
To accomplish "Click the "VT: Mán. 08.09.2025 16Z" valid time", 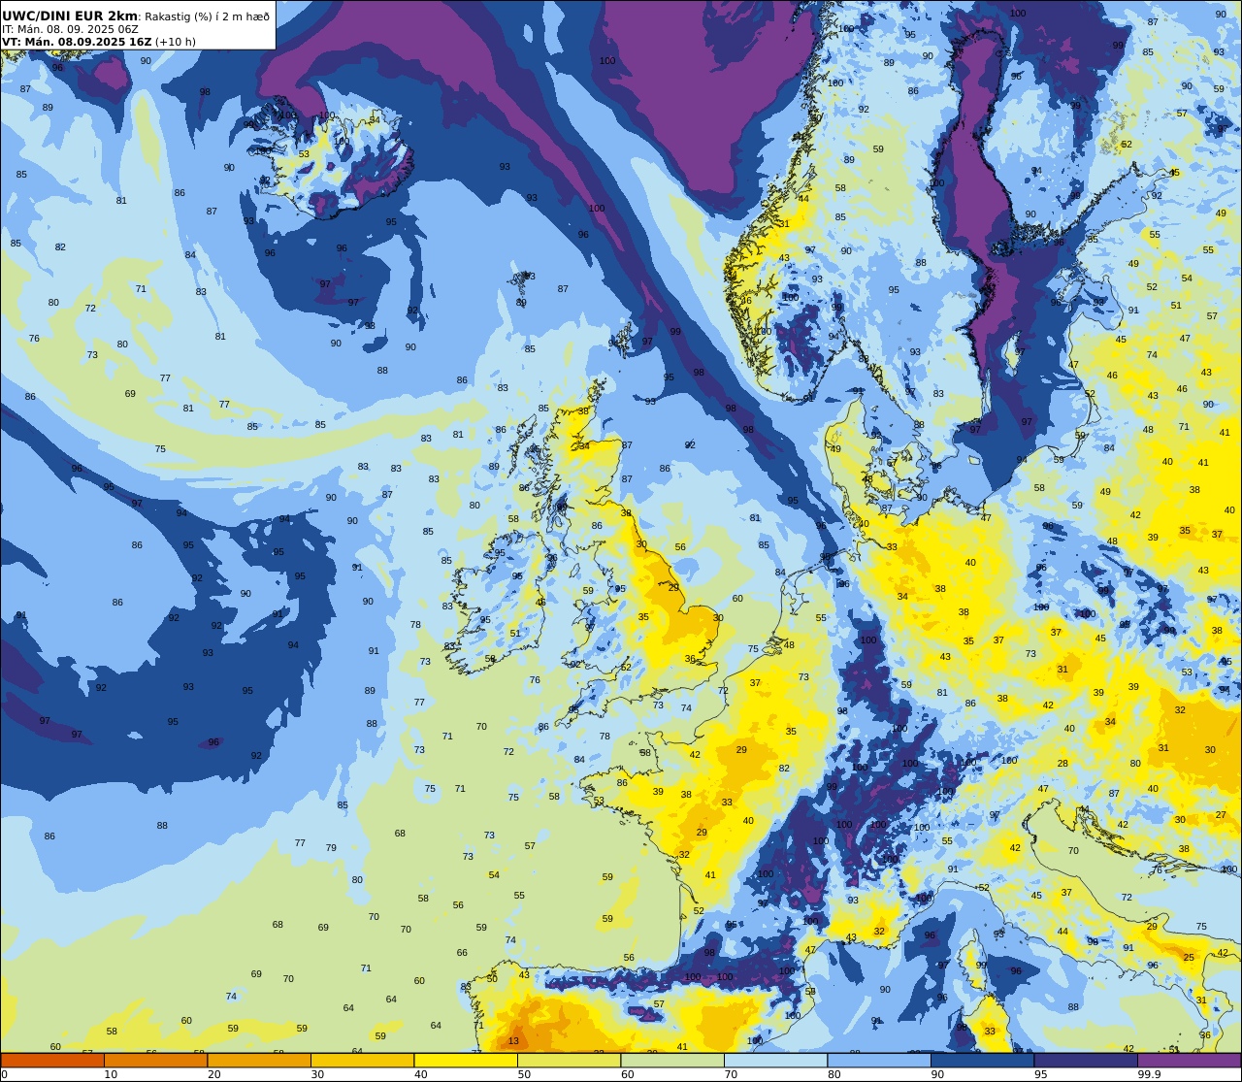I will click(77, 42).
